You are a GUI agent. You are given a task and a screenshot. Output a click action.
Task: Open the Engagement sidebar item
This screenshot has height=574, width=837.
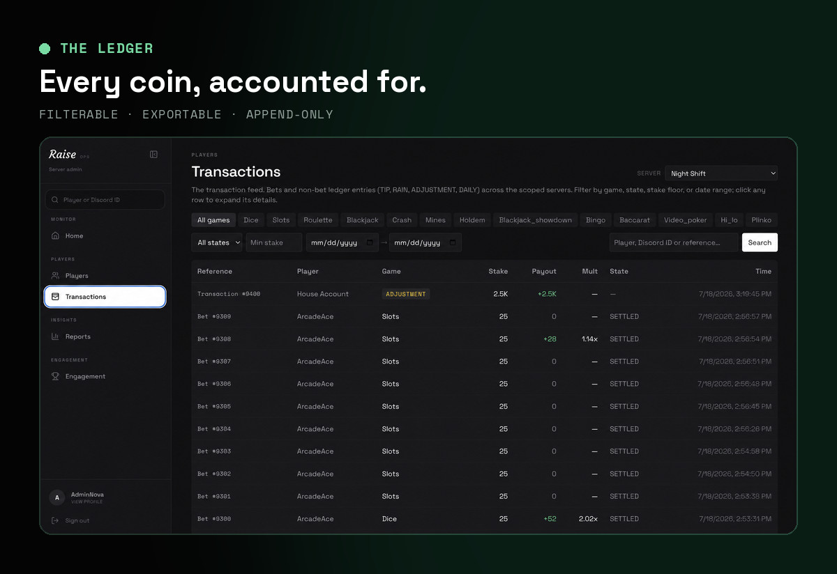point(105,376)
